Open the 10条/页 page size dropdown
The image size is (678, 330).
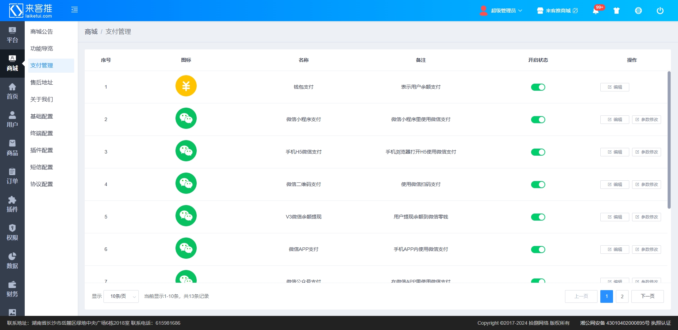tap(121, 296)
